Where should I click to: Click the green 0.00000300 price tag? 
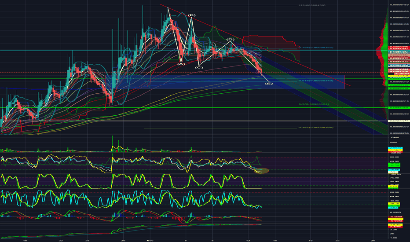399,107
